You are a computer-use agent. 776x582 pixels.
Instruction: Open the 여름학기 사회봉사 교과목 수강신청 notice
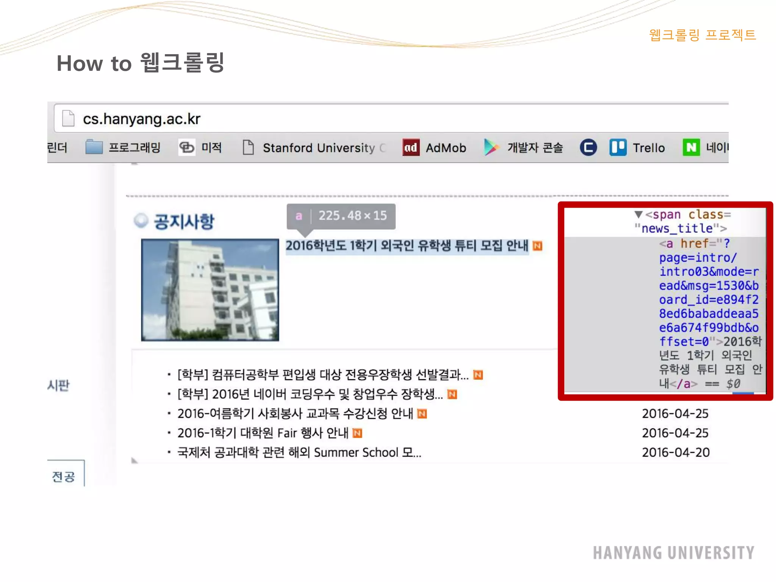(x=295, y=413)
